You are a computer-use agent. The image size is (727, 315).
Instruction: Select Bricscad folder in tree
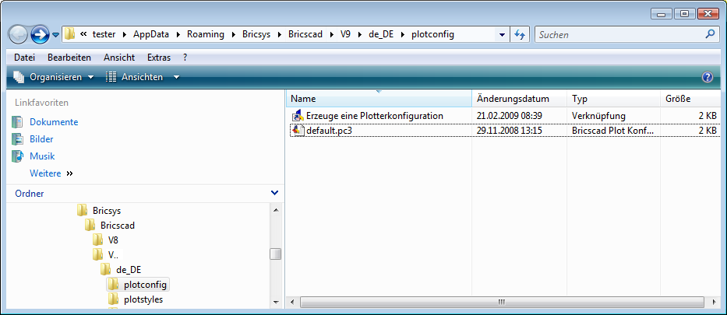(118, 226)
